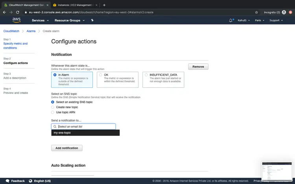Viewport: 295px width, 184px height.
Task: Open the Feedback link in footer
Action: (x=18, y=181)
